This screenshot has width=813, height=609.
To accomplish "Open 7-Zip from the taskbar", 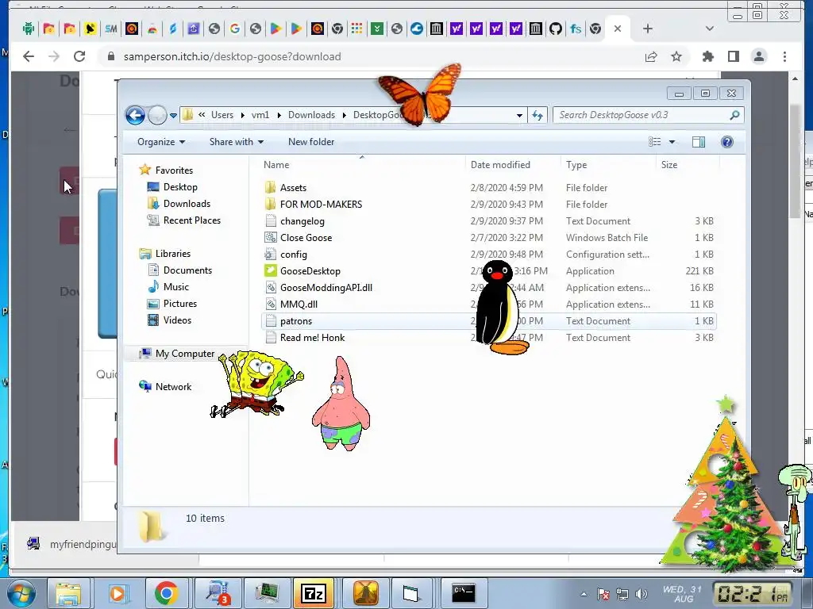I will point(313,593).
